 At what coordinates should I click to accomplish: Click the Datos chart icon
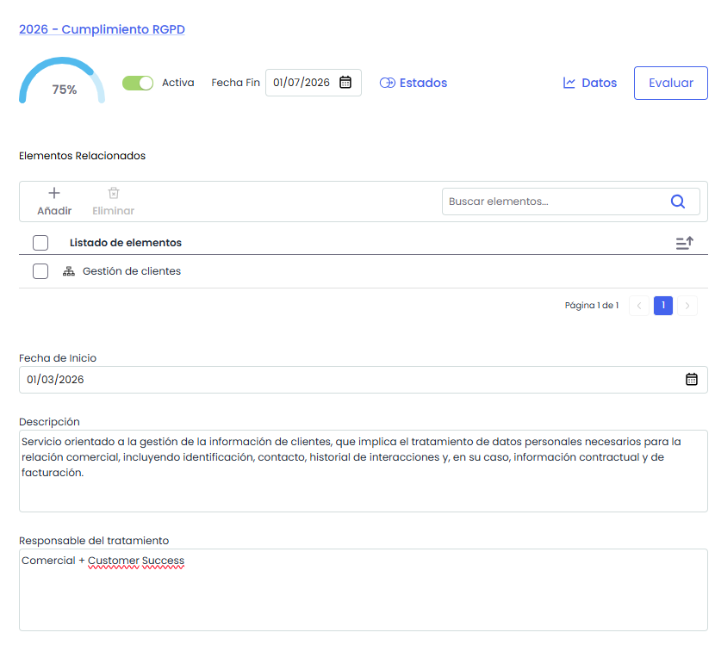pyautogui.click(x=569, y=84)
